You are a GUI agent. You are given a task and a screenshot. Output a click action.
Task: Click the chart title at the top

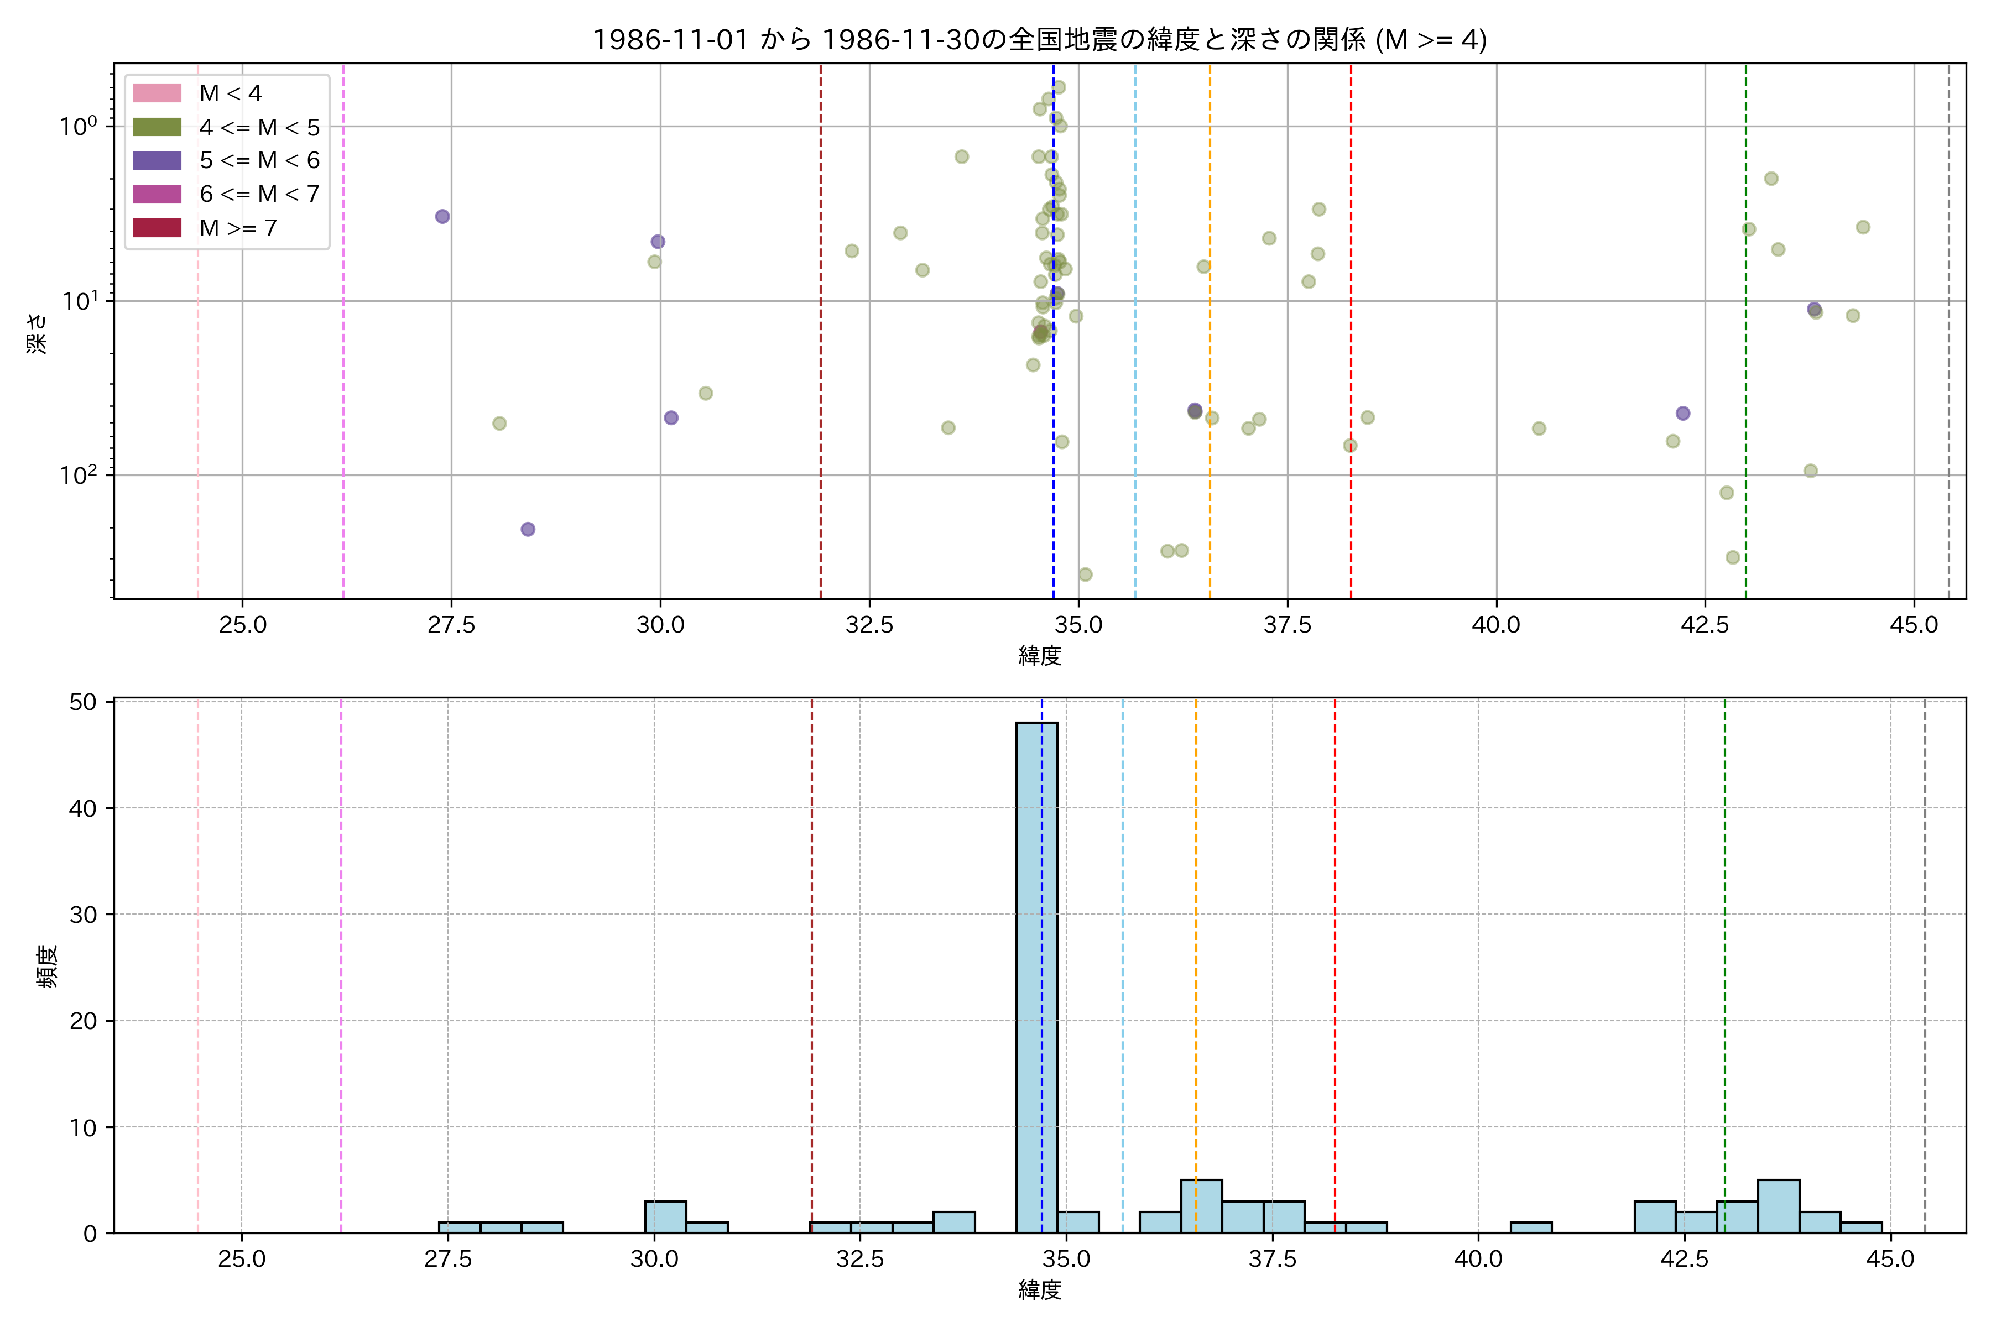pos(1039,40)
